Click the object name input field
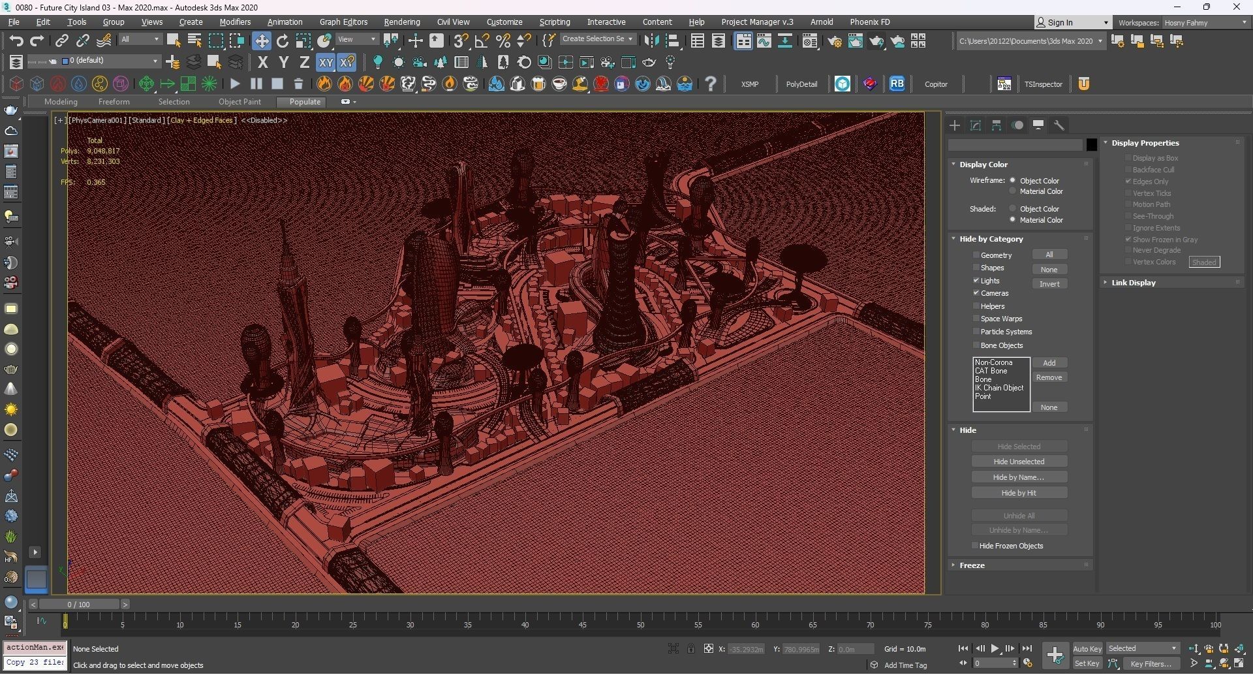The width and height of the screenshot is (1253, 679). 1015,145
